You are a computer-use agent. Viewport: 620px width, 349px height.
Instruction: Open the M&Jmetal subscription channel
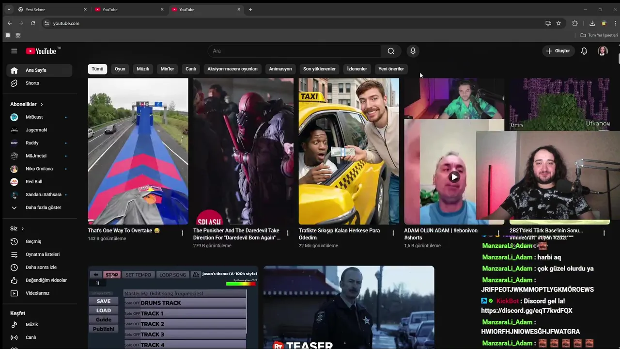[x=39, y=156]
